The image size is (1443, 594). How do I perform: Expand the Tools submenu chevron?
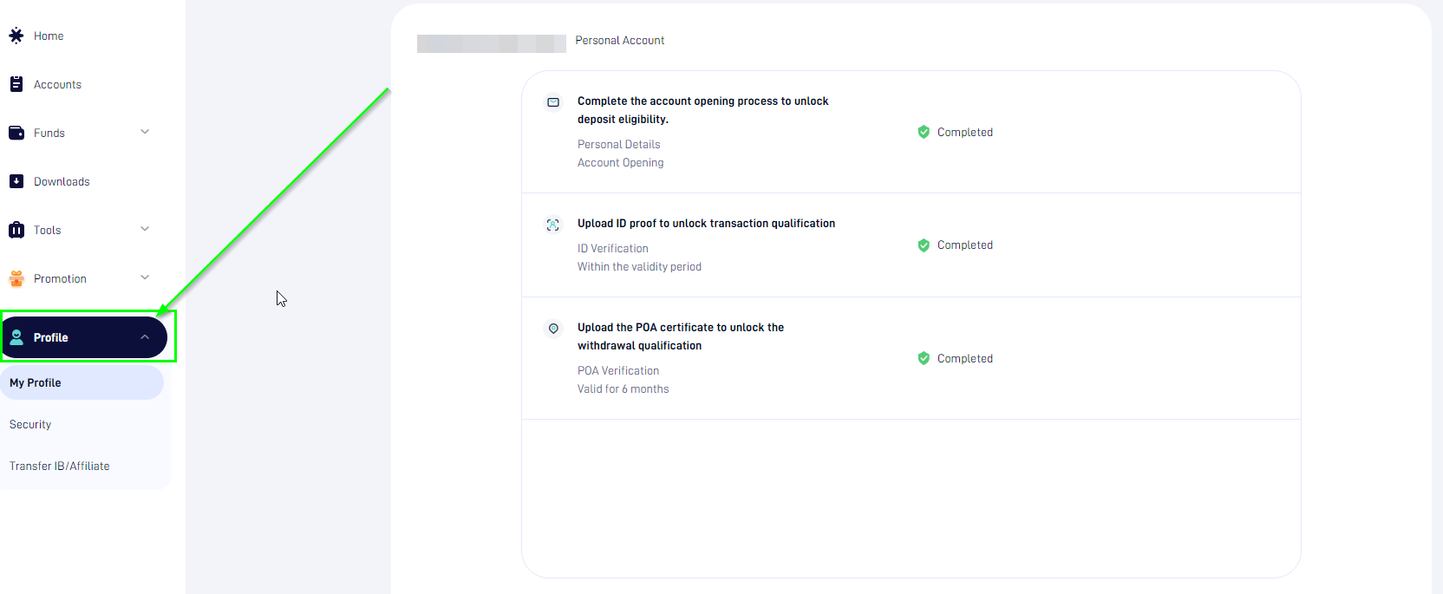point(145,229)
